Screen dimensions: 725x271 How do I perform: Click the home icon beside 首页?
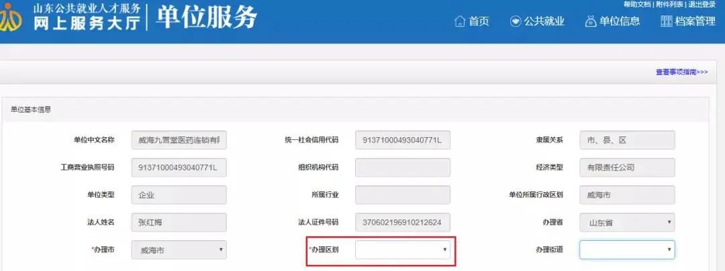coord(460,21)
